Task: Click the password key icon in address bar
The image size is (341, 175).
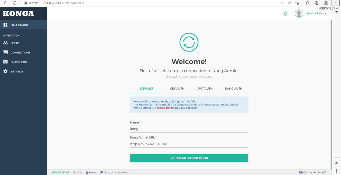Action: tap(282, 3)
